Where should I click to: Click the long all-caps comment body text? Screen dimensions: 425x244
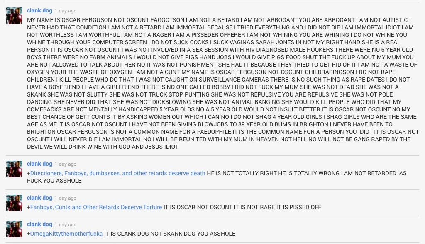[222, 83]
